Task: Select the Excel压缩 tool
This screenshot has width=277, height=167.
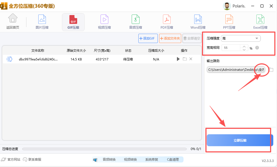Action: tap(260, 21)
